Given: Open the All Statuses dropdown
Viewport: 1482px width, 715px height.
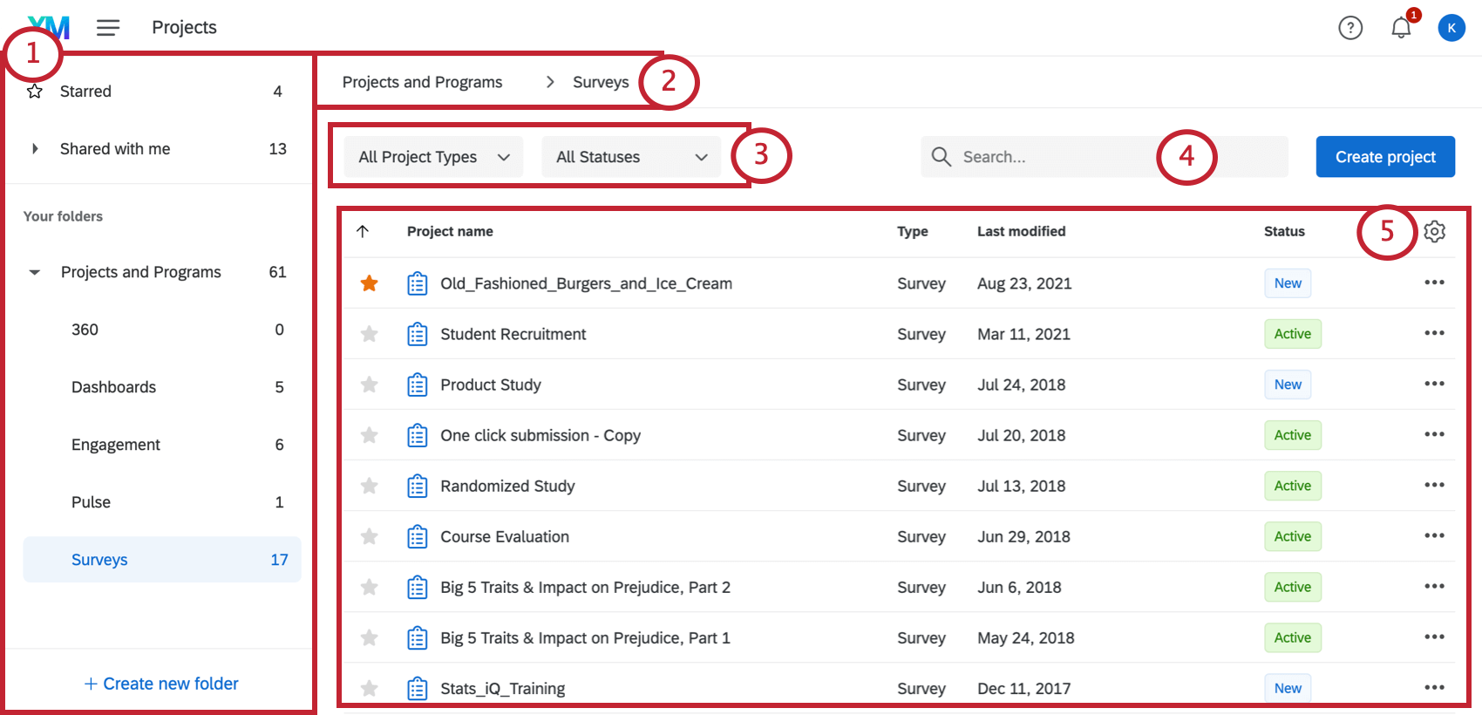Looking at the screenshot, I should coord(631,157).
